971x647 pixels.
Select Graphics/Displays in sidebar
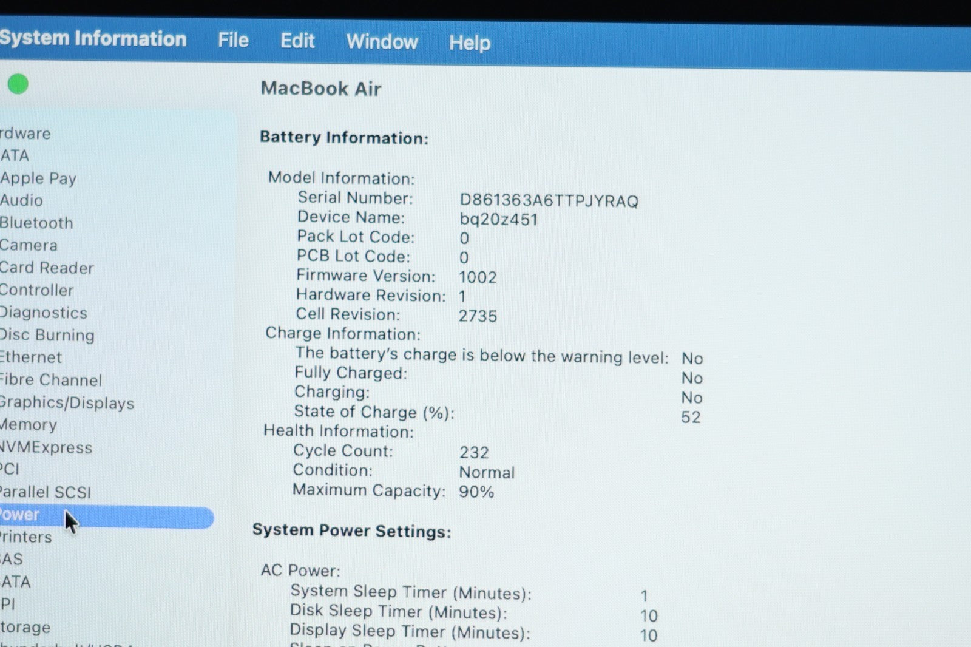[67, 402]
